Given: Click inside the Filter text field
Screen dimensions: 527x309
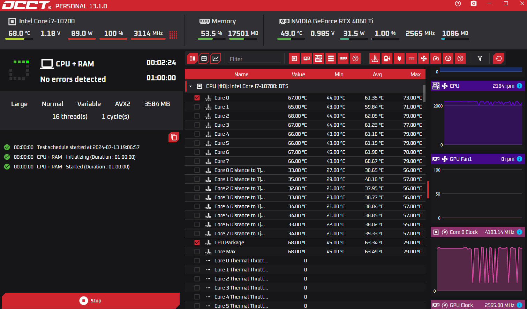Looking at the screenshot, I should click(x=255, y=59).
